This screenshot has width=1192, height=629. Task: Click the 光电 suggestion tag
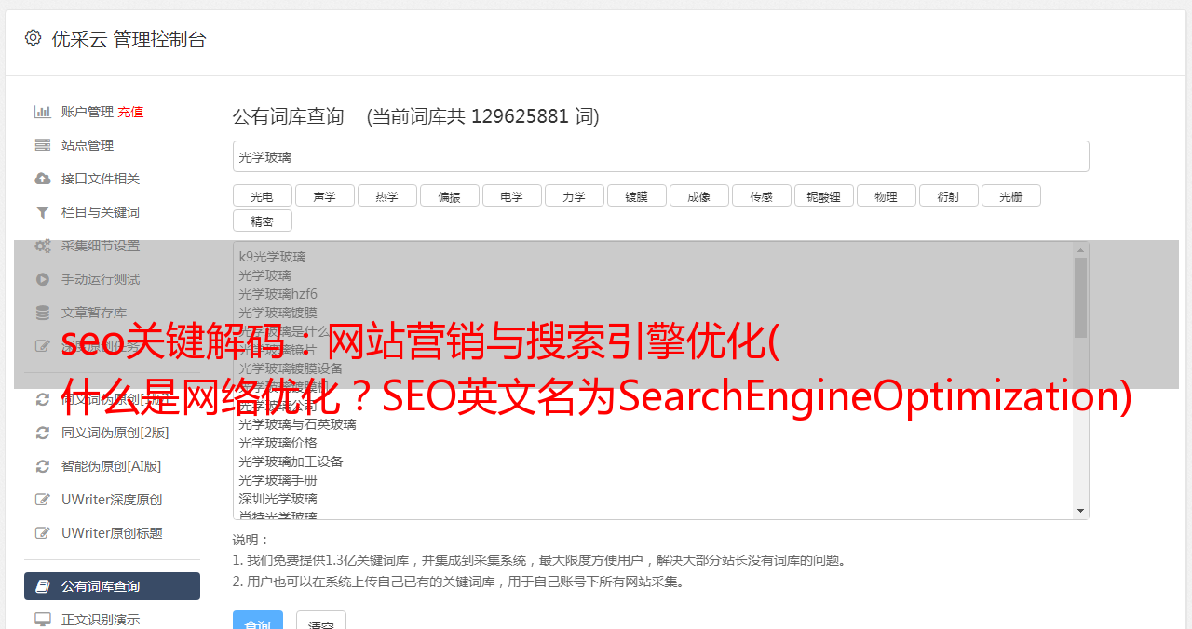(263, 195)
